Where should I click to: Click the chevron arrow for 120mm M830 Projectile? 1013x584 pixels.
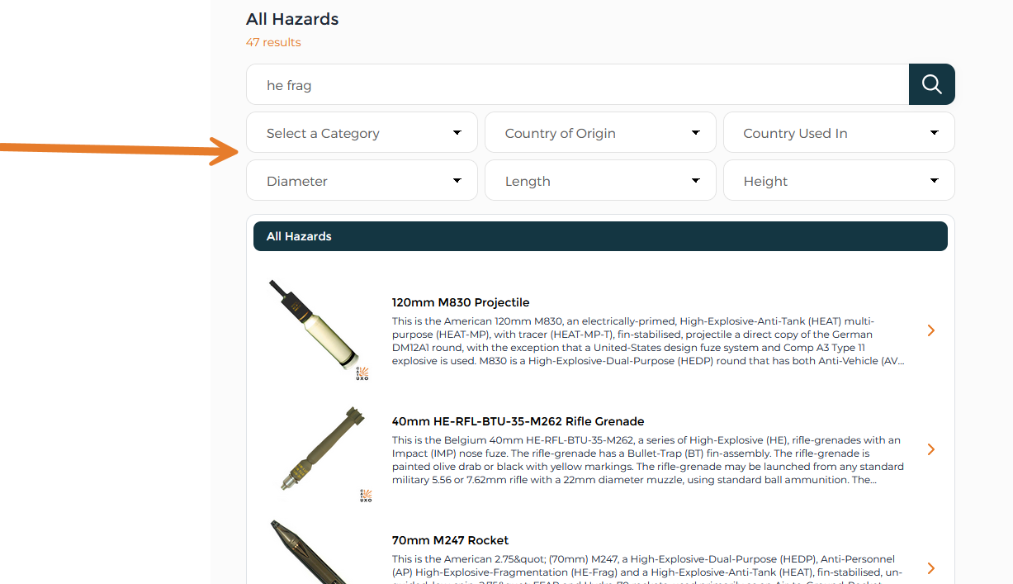(931, 330)
